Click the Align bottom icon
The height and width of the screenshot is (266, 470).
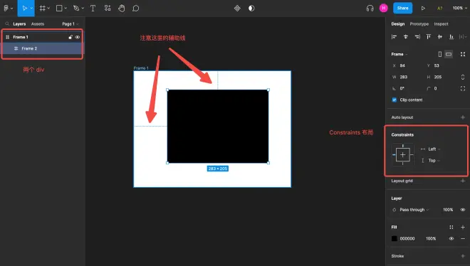tap(451, 37)
